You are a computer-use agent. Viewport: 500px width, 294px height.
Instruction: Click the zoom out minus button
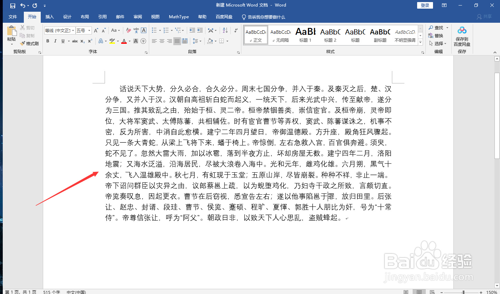coord(442,292)
